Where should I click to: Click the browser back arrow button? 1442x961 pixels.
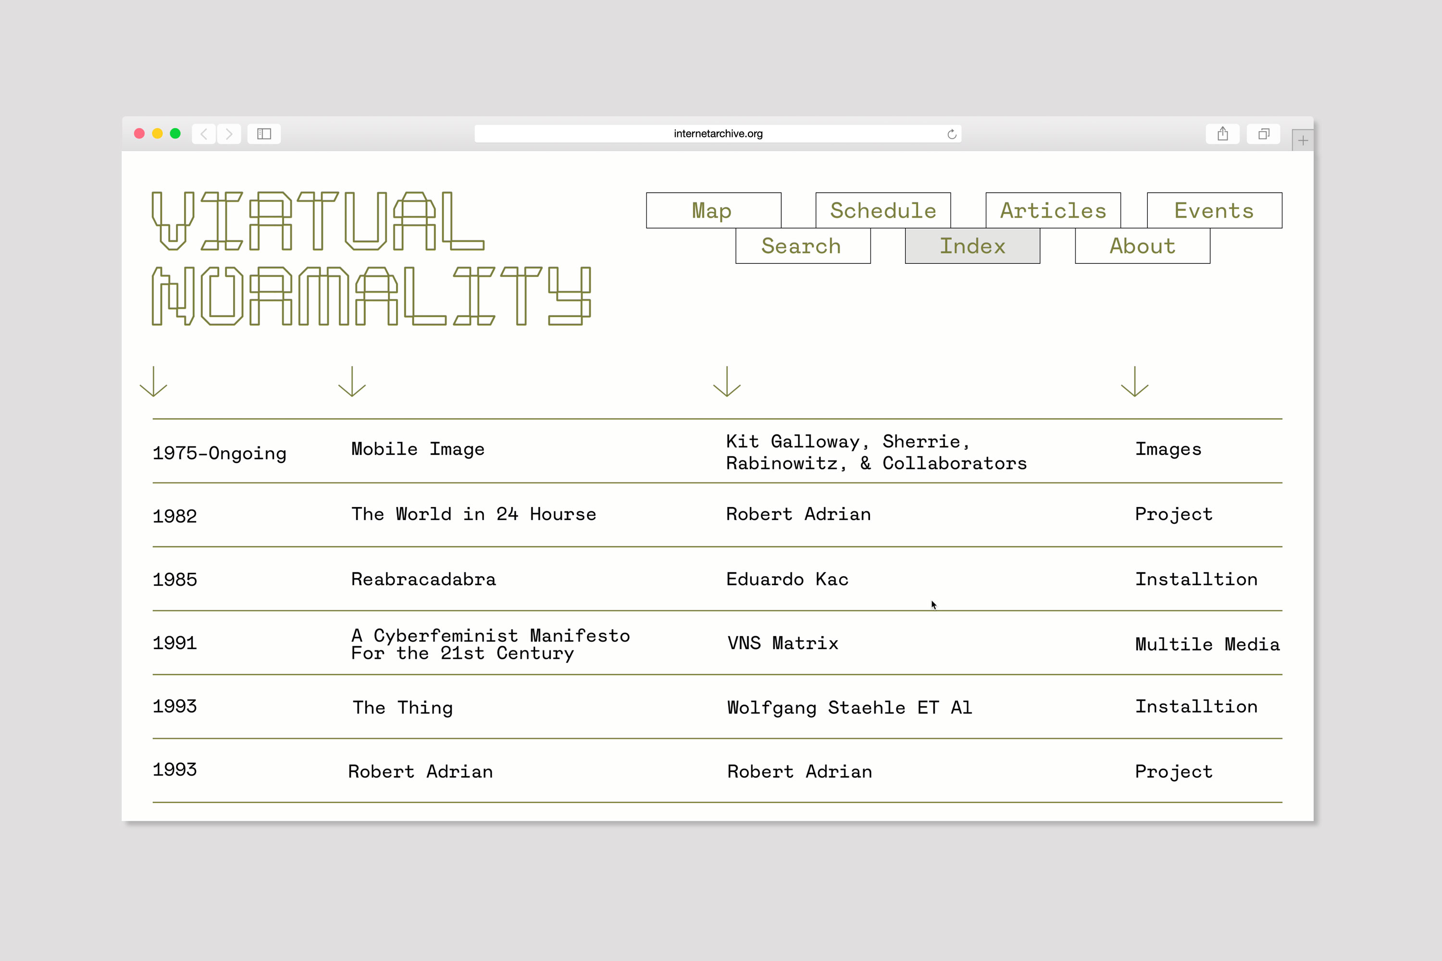(203, 134)
